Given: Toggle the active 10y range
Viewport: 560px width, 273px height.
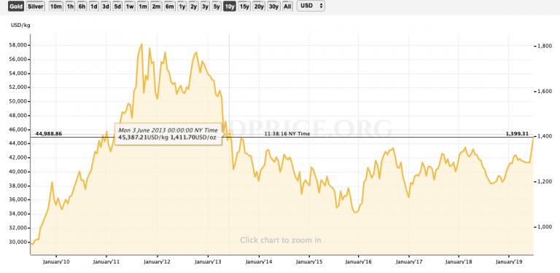Looking at the screenshot, I should [x=230, y=7].
